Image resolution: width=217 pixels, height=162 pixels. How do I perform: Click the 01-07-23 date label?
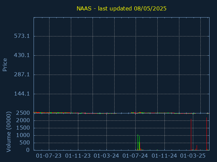49,156
